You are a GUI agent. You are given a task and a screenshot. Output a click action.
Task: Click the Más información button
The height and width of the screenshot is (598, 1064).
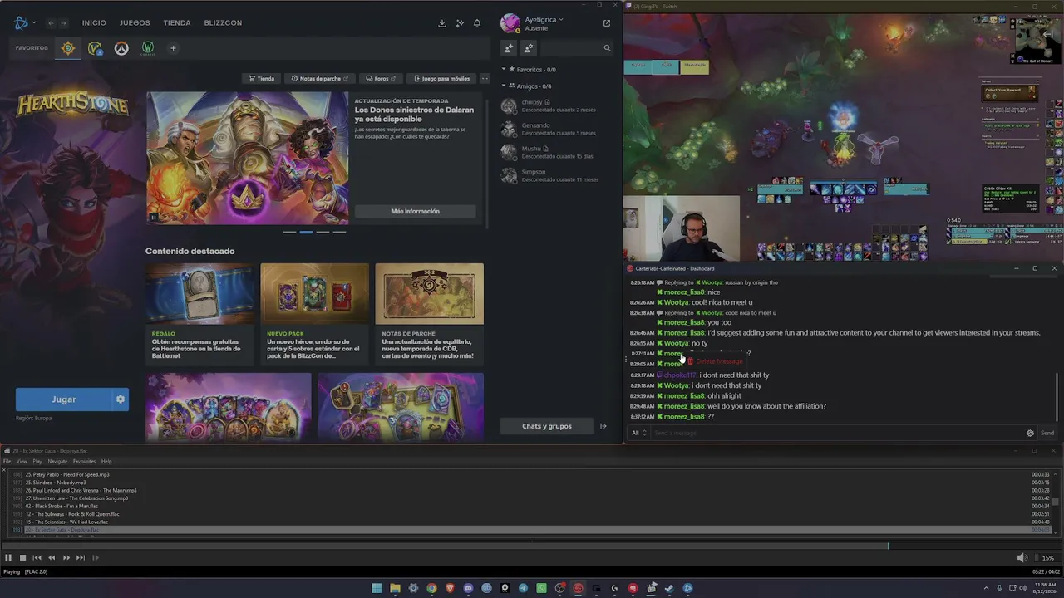[416, 211]
